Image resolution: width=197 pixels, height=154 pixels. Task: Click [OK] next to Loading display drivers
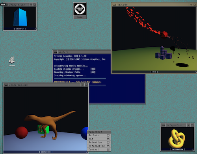(x=93, y=69)
